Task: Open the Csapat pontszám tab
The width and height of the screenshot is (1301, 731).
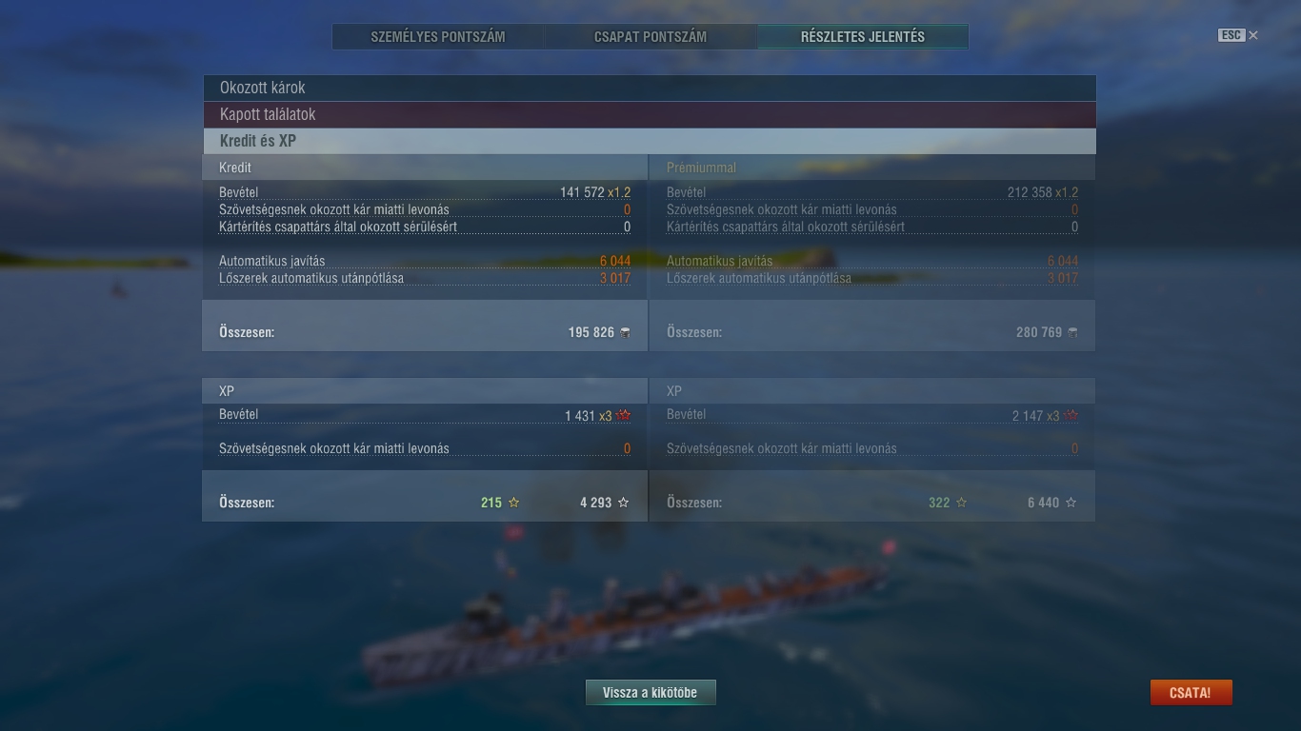Action: [x=650, y=37]
